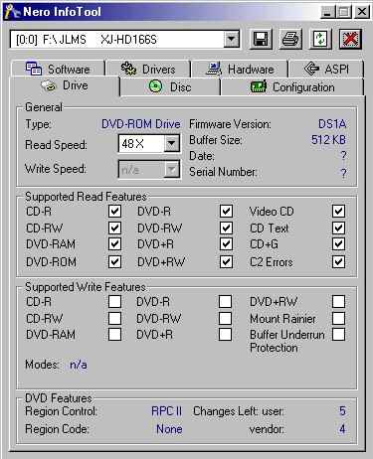
Task: Toggle the Video CD checkbox
Action: point(338,212)
